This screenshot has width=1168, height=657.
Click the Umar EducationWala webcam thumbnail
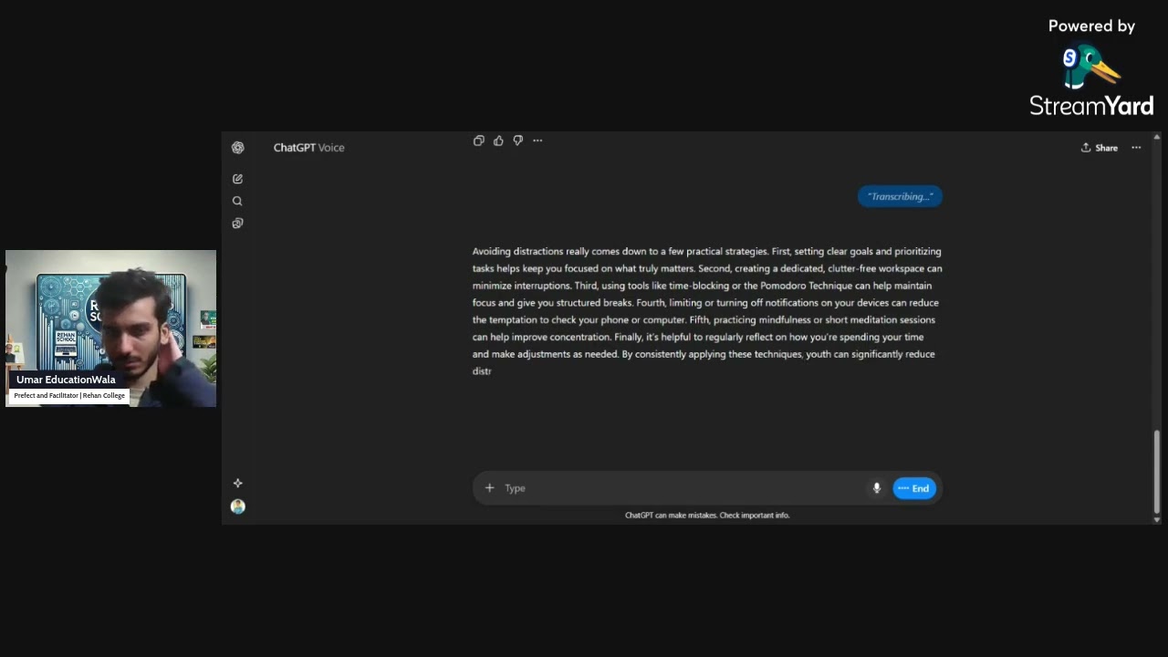point(110,328)
